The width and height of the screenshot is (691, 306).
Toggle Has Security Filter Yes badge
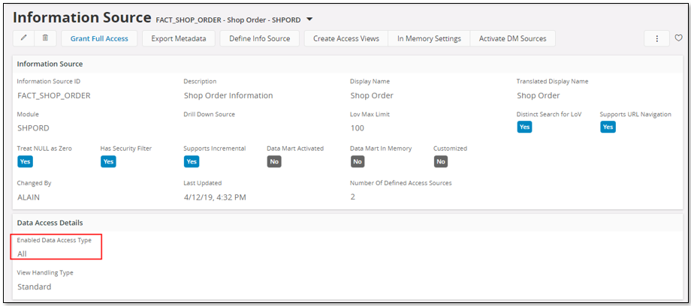pos(108,161)
